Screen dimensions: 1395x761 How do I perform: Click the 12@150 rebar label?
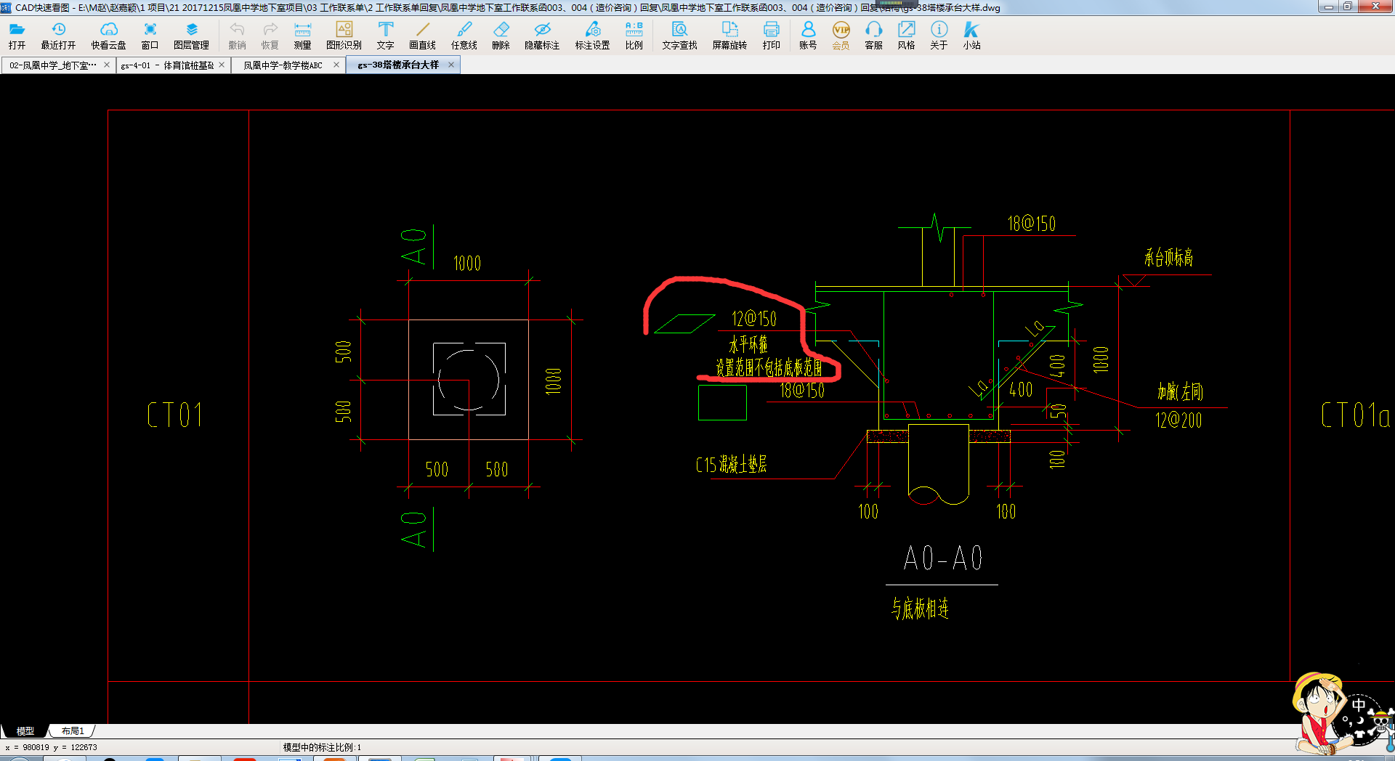(754, 319)
